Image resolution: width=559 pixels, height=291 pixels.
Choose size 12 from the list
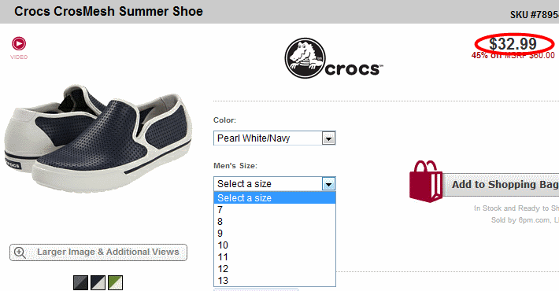[275, 268]
